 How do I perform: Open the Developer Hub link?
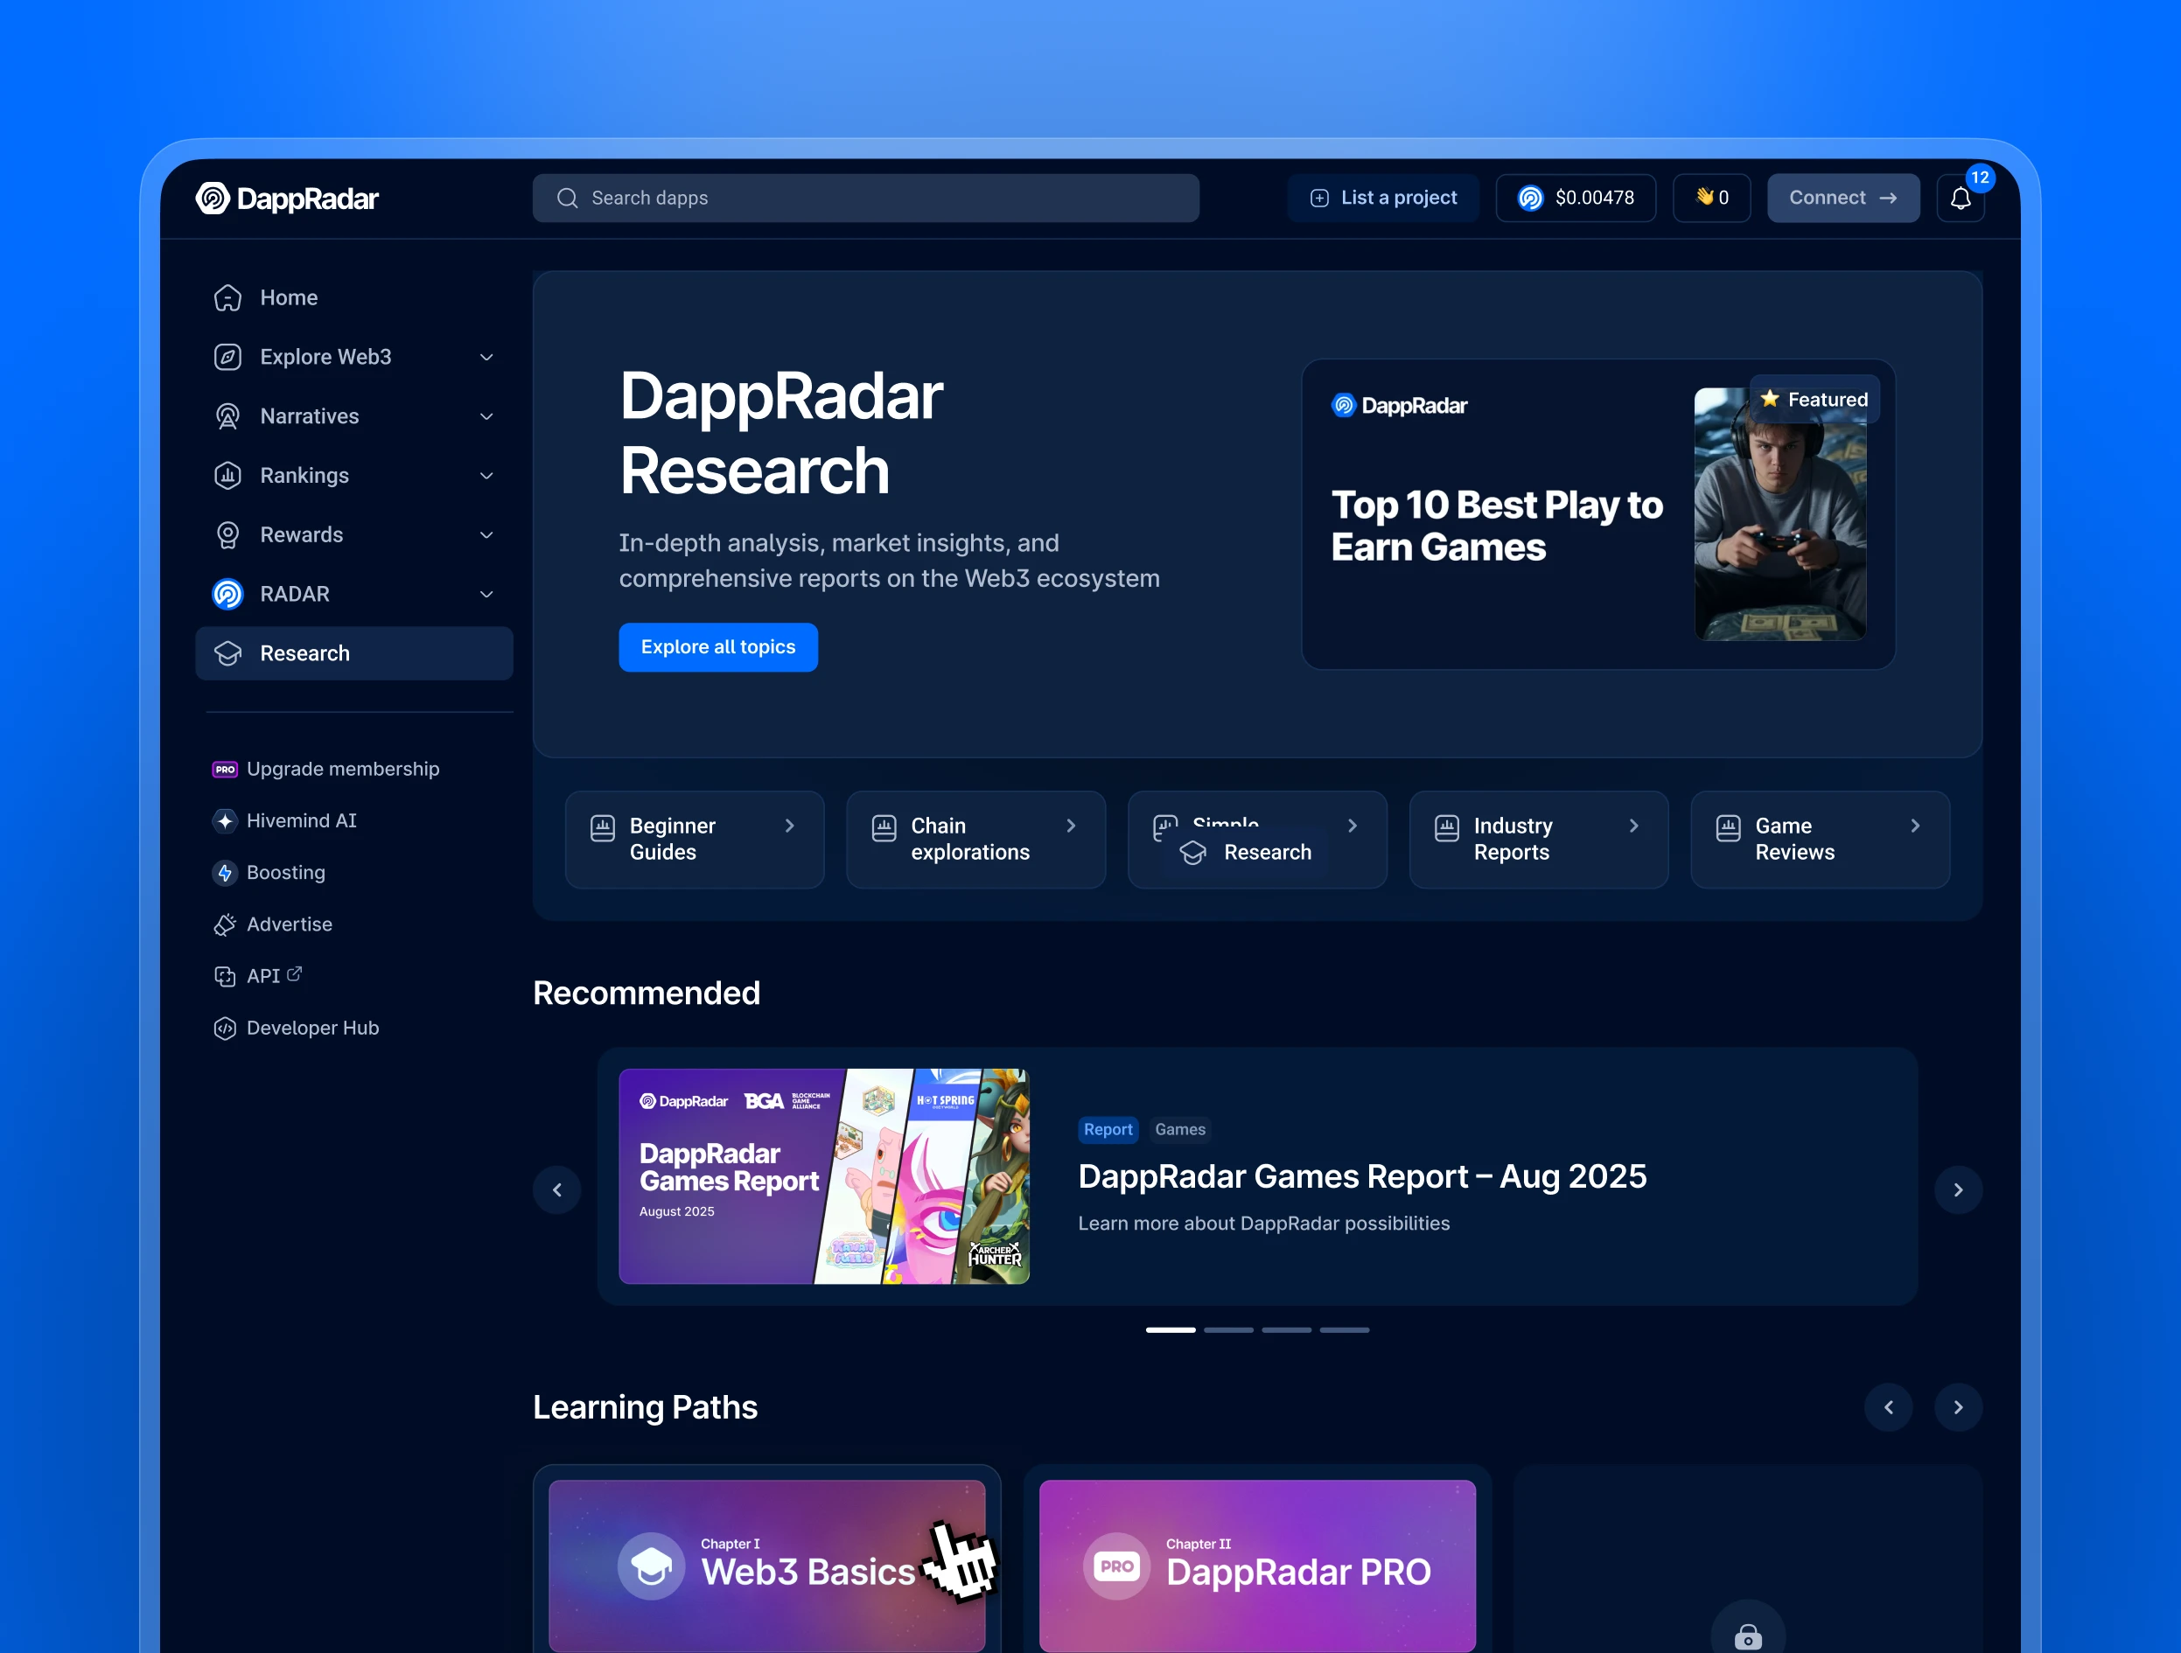(x=311, y=1027)
